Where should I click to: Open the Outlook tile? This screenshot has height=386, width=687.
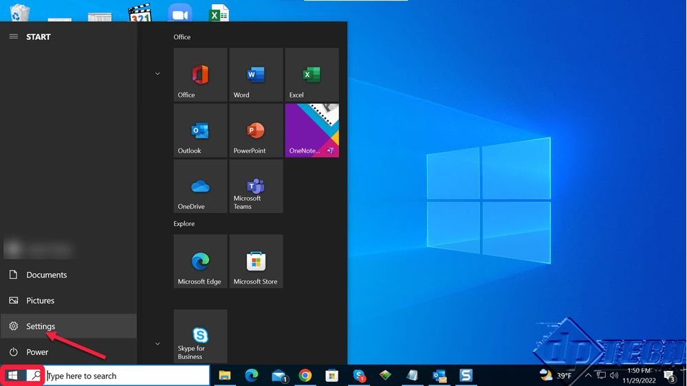pyautogui.click(x=200, y=130)
